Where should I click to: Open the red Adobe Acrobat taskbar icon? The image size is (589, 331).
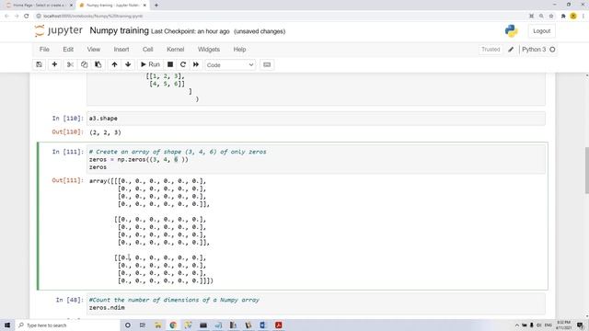[x=278, y=325]
